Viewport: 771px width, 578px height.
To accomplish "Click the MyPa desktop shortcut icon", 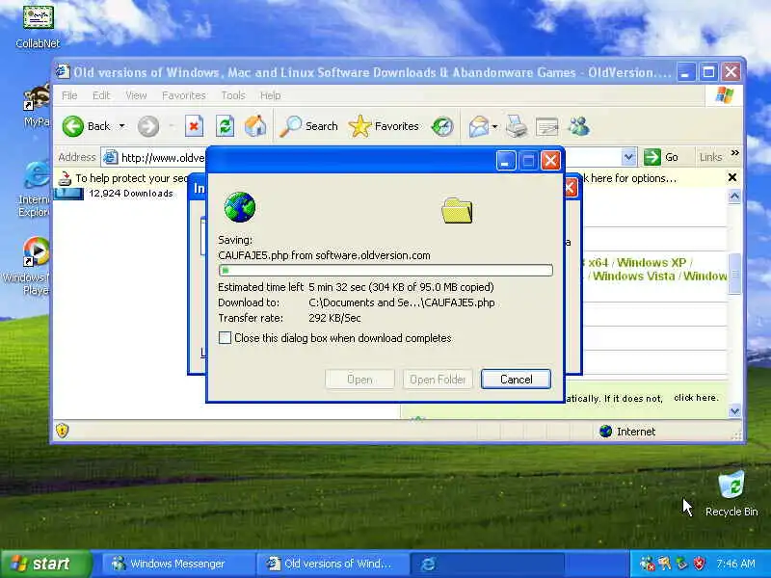I will [37, 107].
